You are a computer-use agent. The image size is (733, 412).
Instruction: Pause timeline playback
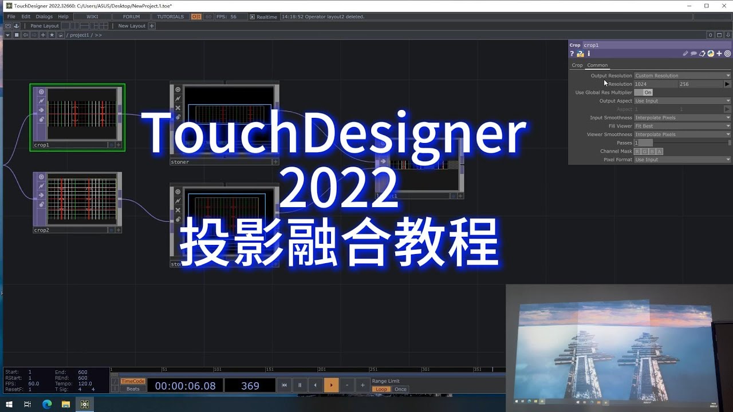(299, 386)
